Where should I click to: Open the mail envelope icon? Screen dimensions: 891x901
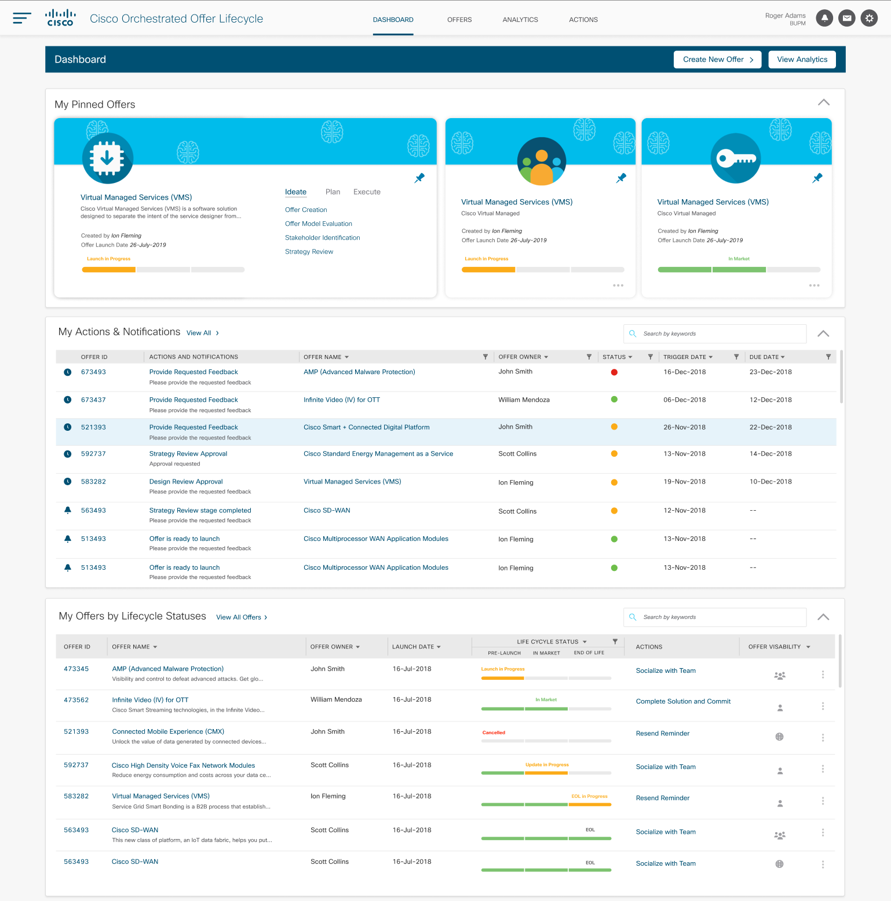point(847,19)
